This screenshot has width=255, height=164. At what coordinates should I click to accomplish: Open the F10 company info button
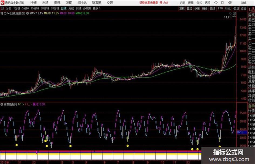[220, 8]
